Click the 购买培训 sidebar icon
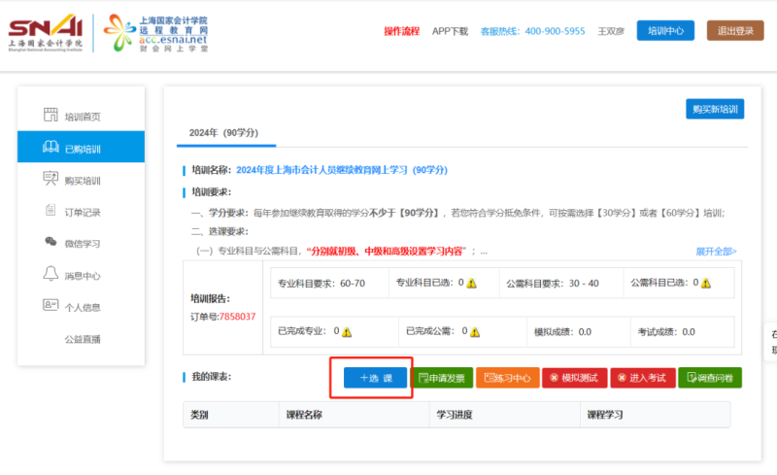 (51, 179)
